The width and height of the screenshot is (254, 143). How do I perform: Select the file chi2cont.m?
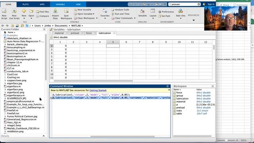pos(13,65)
